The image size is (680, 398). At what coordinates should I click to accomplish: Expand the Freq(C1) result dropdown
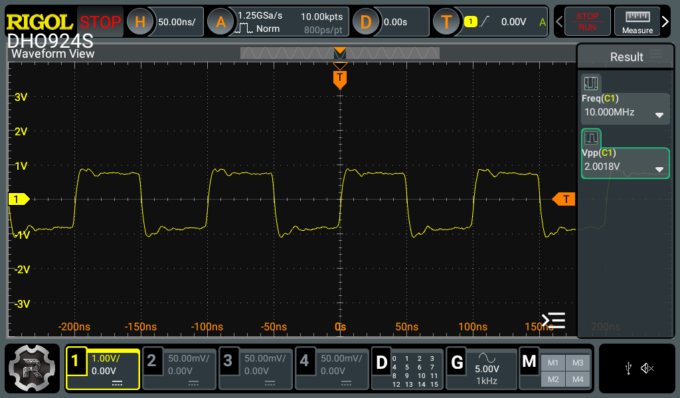(x=659, y=115)
